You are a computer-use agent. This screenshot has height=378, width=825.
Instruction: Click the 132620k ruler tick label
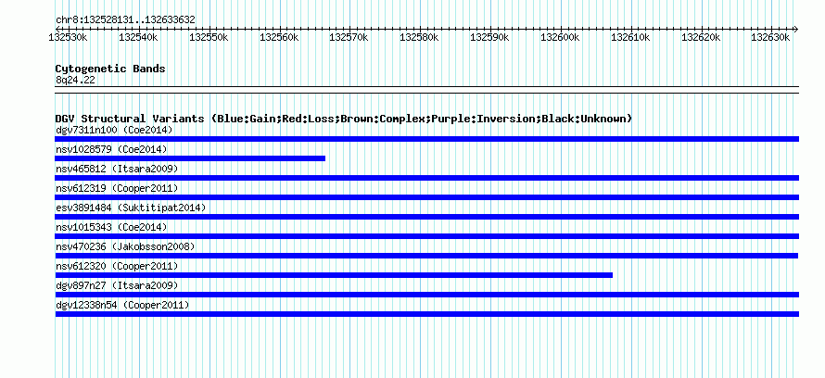(x=701, y=37)
